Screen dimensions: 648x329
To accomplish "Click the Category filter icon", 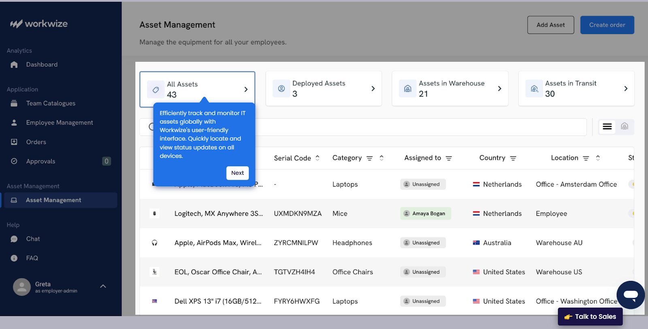I will (x=369, y=158).
